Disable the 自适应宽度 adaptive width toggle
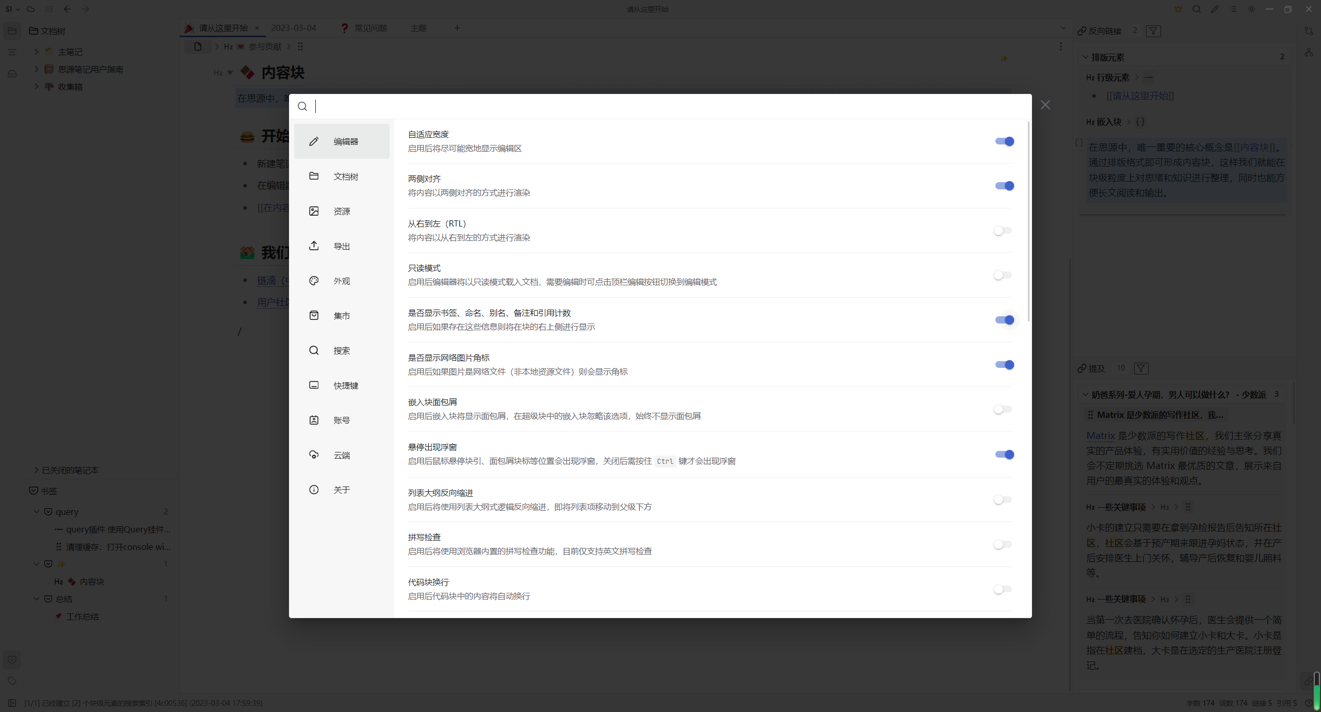Image resolution: width=1321 pixels, height=712 pixels. pyautogui.click(x=1004, y=141)
